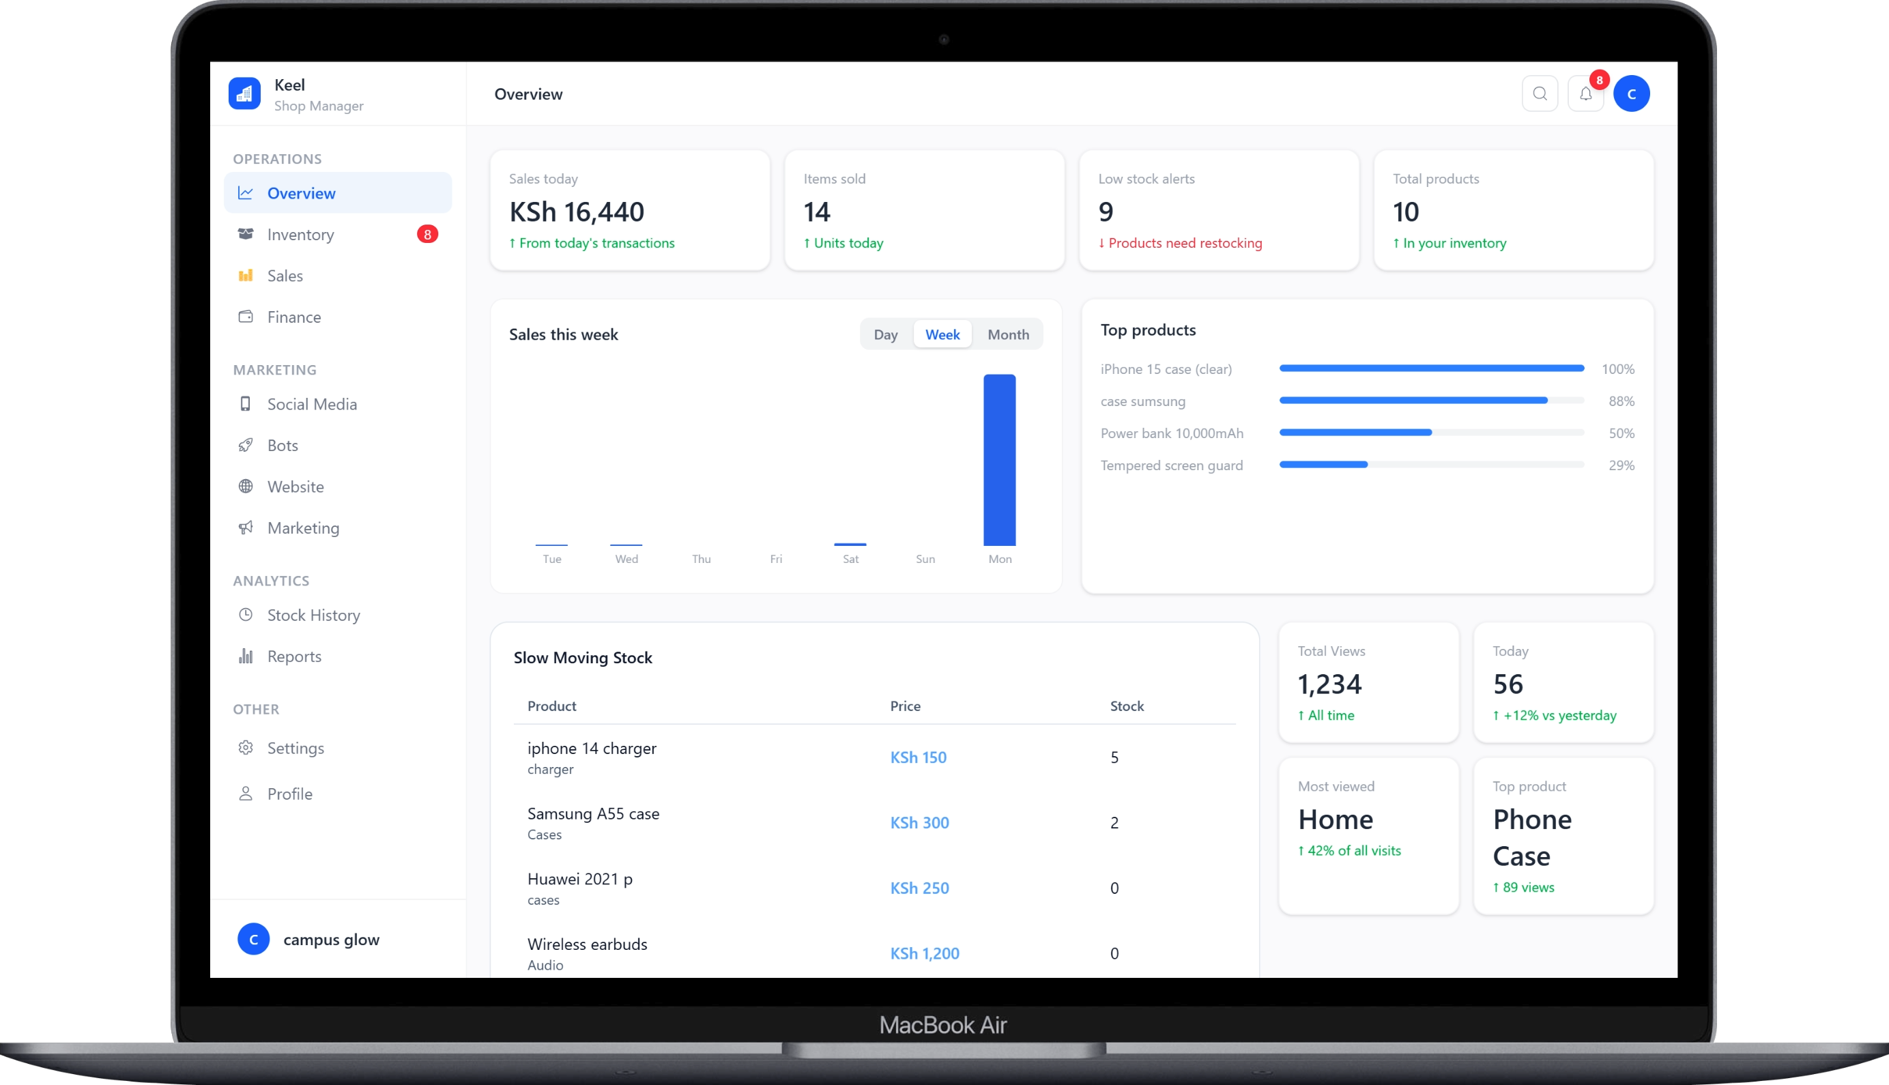Click the Top product Phone Case card
The height and width of the screenshot is (1085, 1889).
(x=1563, y=836)
